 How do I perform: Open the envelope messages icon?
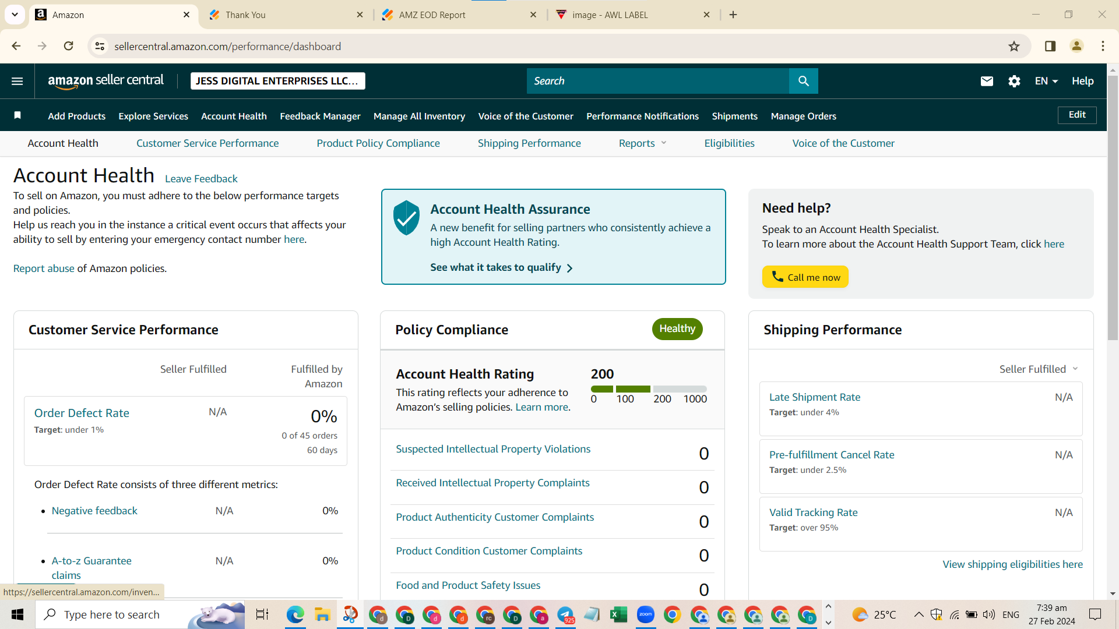point(987,81)
